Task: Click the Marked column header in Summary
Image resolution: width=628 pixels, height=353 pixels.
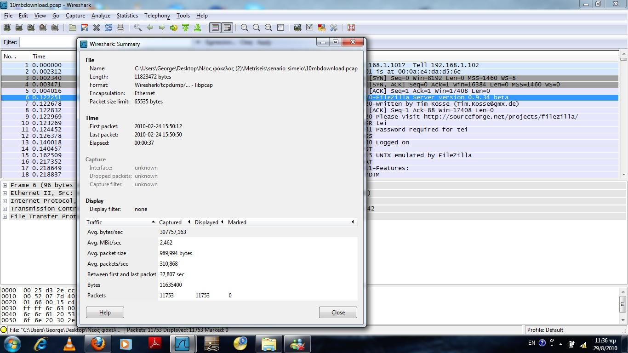Action: coord(291,222)
